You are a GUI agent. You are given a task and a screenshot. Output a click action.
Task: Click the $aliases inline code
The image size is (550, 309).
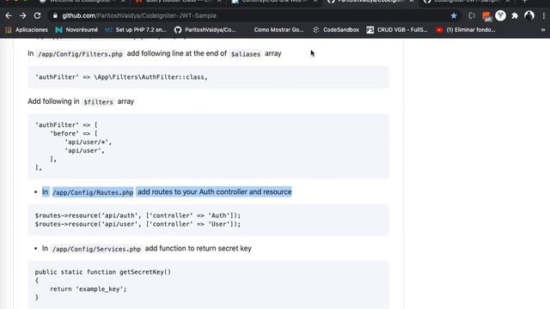(x=246, y=54)
